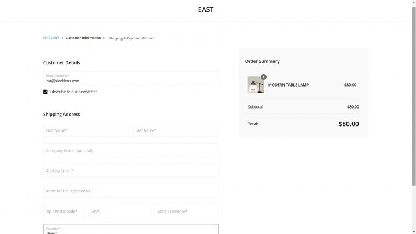Open the Shipping & Payment Method step
Screen dimensions: 416x234
coord(131,38)
